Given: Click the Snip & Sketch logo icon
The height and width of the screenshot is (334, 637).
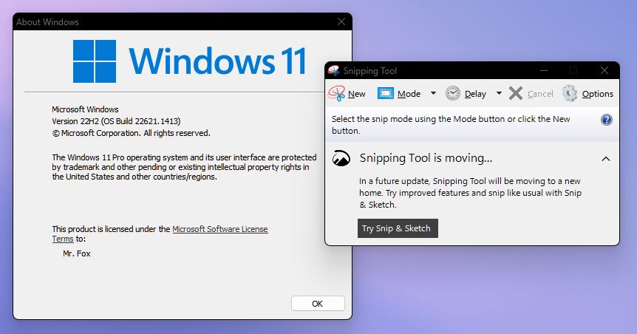Looking at the screenshot, I should click(341, 158).
